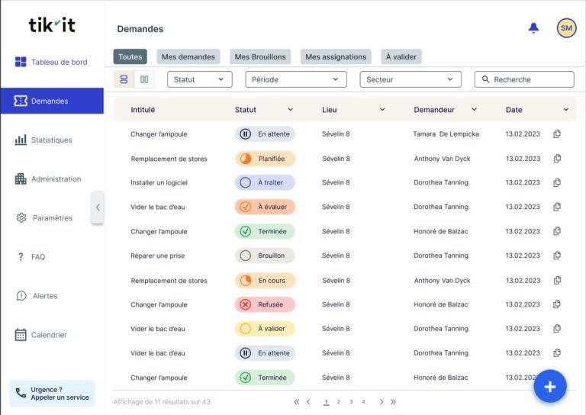The width and height of the screenshot is (586, 415).
Task: Open Paramètres gear in sidebar
Action: pos(51,218)
